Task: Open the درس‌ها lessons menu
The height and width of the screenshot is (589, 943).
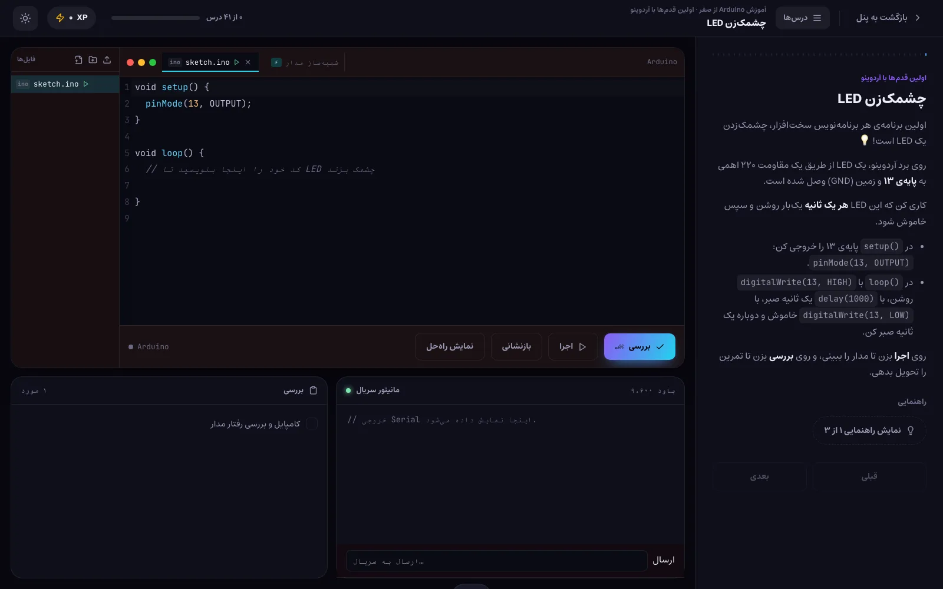Action: [x=802, y=18]
